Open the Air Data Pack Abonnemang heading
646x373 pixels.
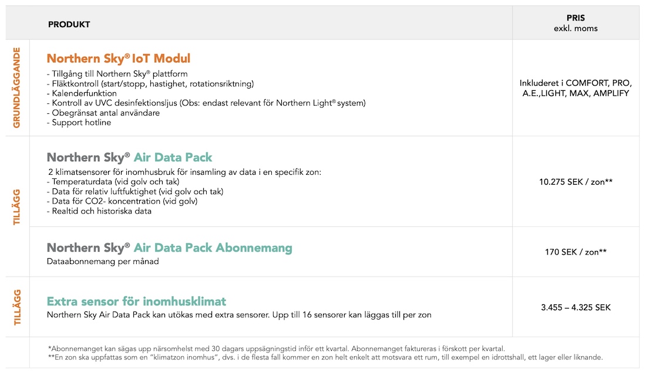(x=170, y=247)
